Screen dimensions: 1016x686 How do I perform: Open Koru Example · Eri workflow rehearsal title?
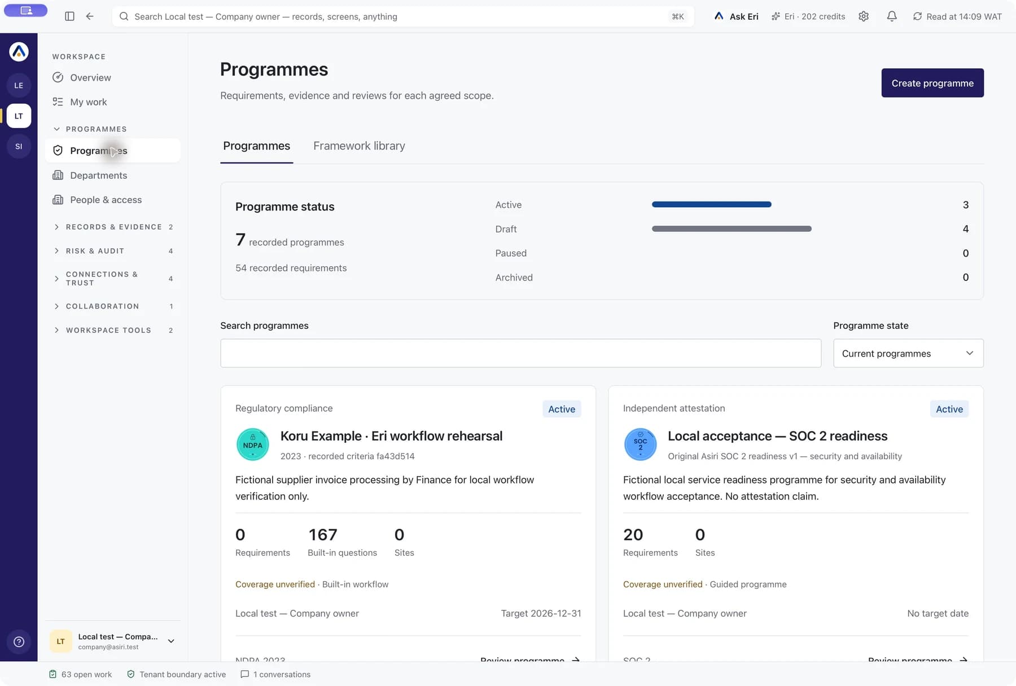coord(391,436)
